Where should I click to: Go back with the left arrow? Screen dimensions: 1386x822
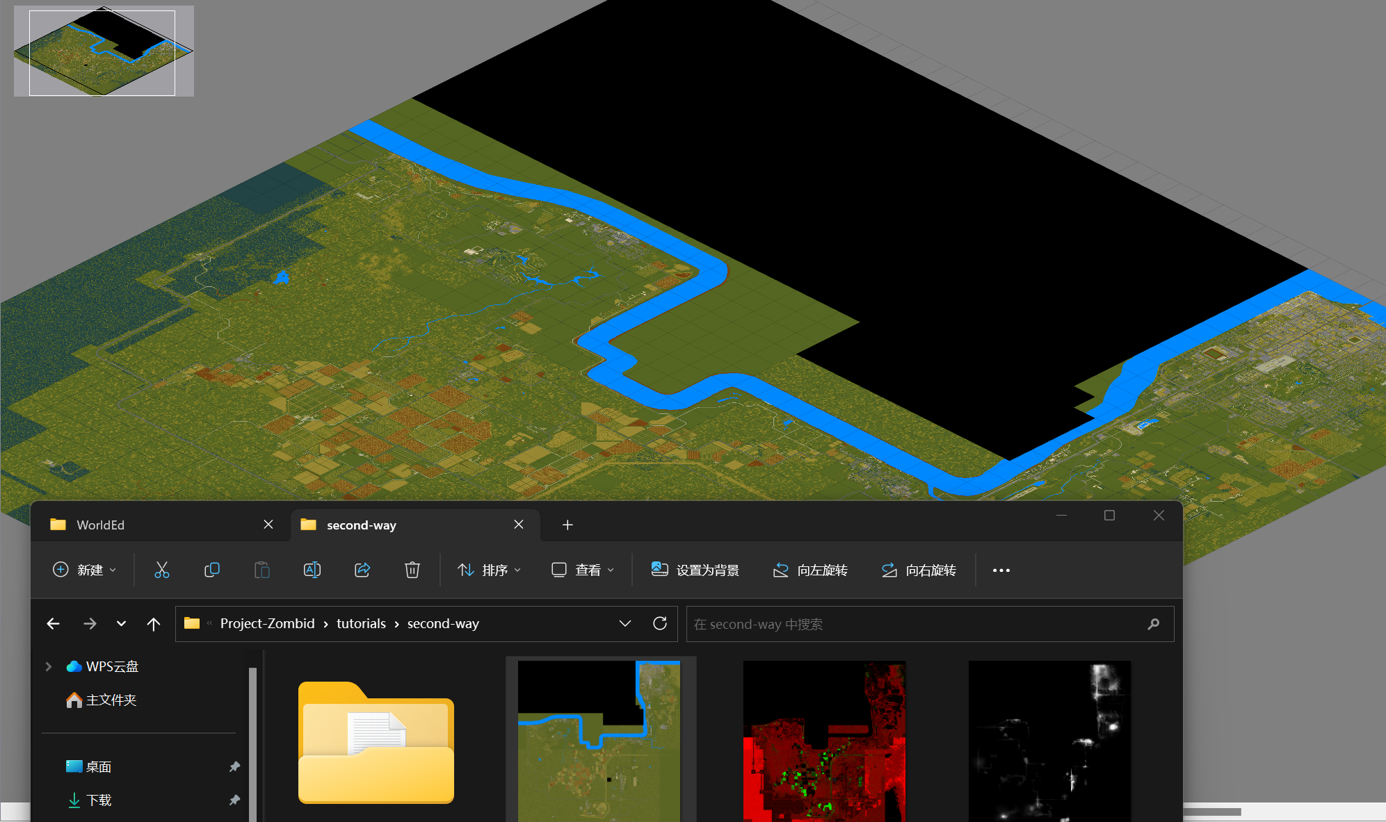tap(54, 624)
